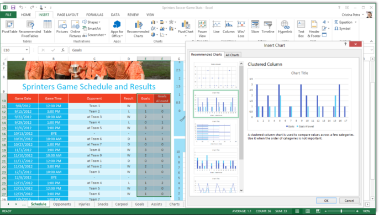Screen dimensions: 379x215
Task: Open the user account dropdown for Cristina Potra
Action: point(363,15)
